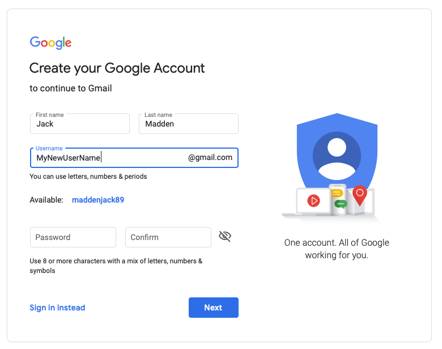Click the Google logo
Image resolution: width=442 pixels, height=349 pixels.
point(50,43)
